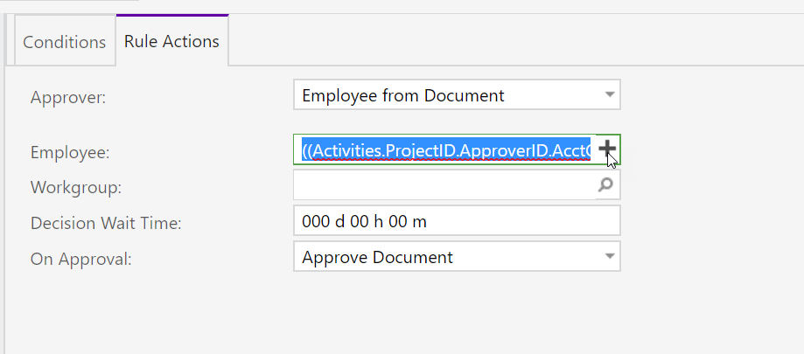Screen dimensions: 804x354
Task: Click the 'Workgroup:' field label
Action: pos(75,187)
